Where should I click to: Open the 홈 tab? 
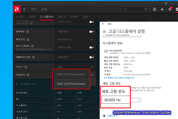coord(24,9)
